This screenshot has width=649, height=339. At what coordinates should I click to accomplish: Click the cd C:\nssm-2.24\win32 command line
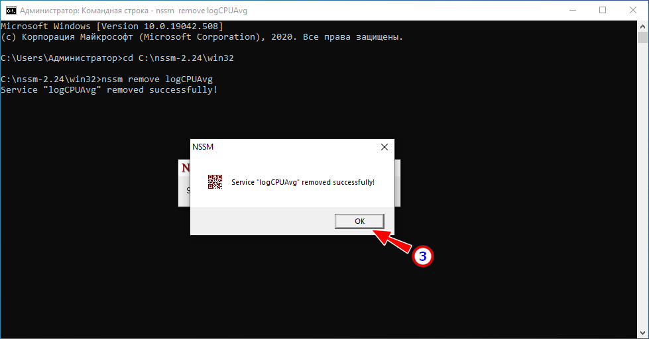(x=117, y=58)
